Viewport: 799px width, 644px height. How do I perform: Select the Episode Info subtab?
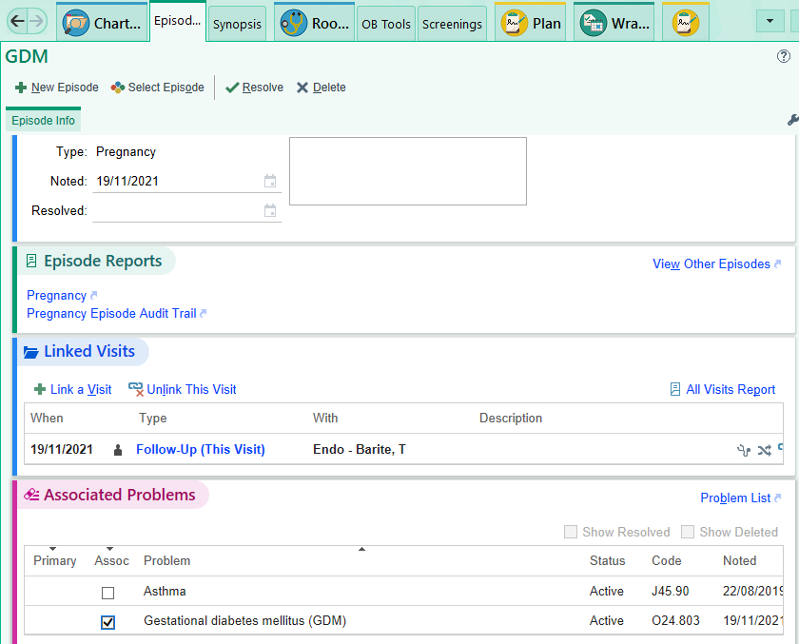coord(44,120)
